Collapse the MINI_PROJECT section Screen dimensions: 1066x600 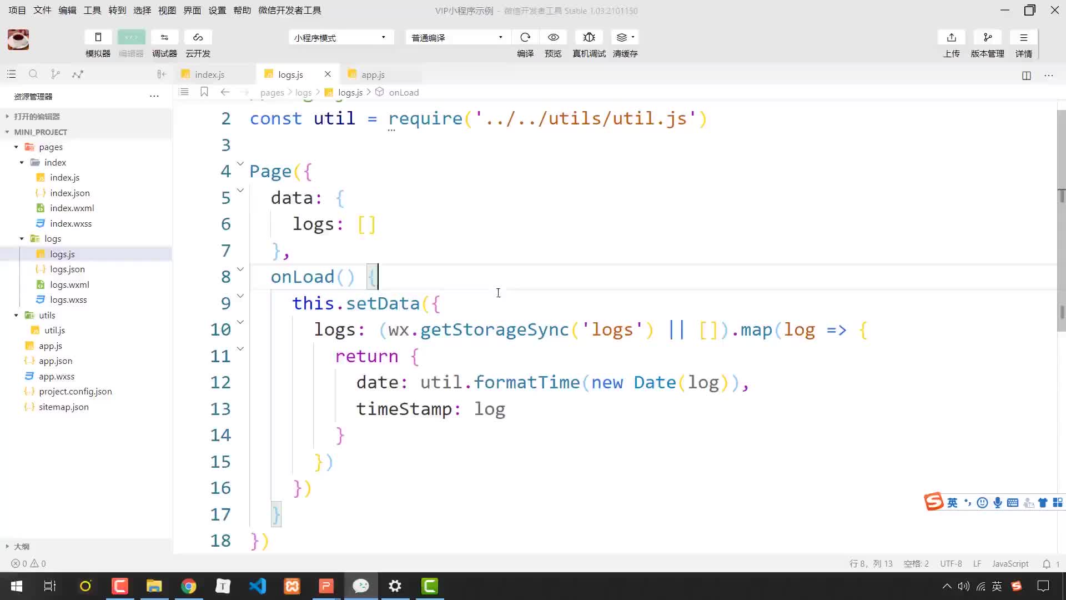pyautogui.click(x=41, y=132)
